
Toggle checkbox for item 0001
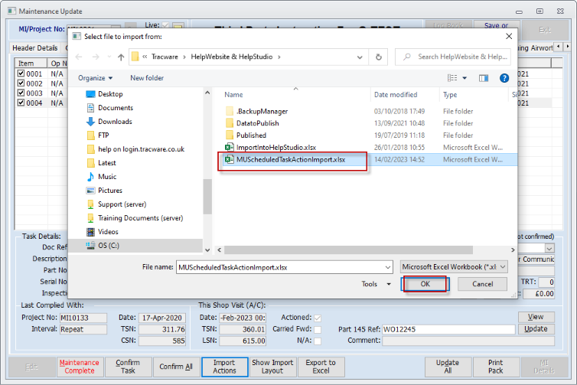click(21, 73)
